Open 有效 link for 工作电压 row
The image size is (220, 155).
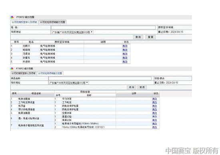click(x=155, y=102)
